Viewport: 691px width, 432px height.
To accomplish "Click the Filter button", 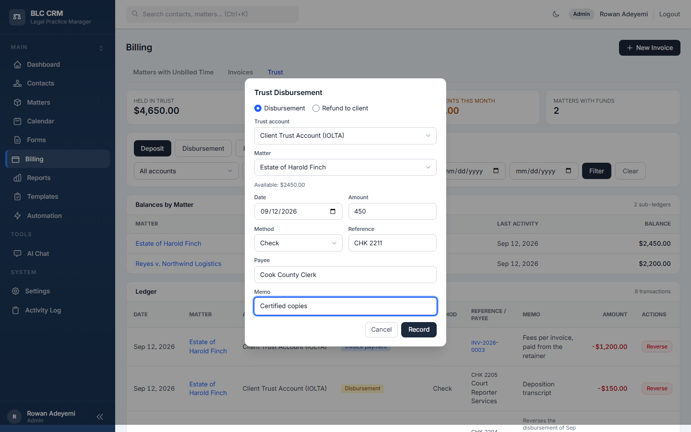I will (596, 171).
